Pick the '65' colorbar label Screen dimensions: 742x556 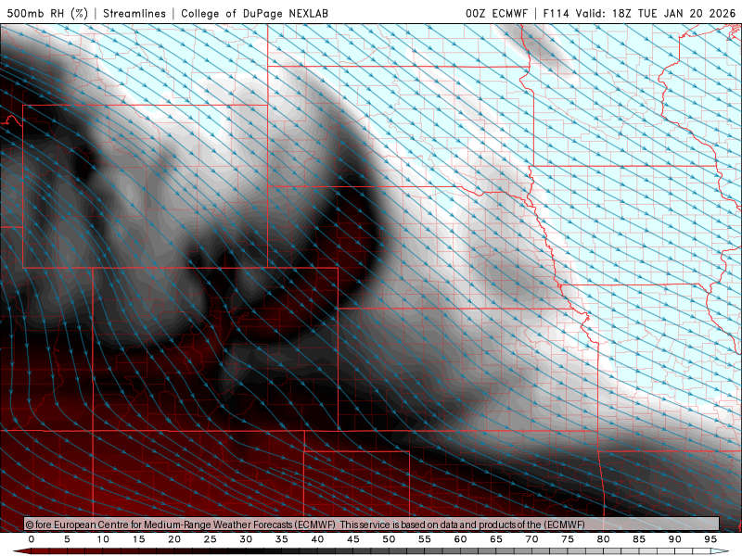[496, 539]
